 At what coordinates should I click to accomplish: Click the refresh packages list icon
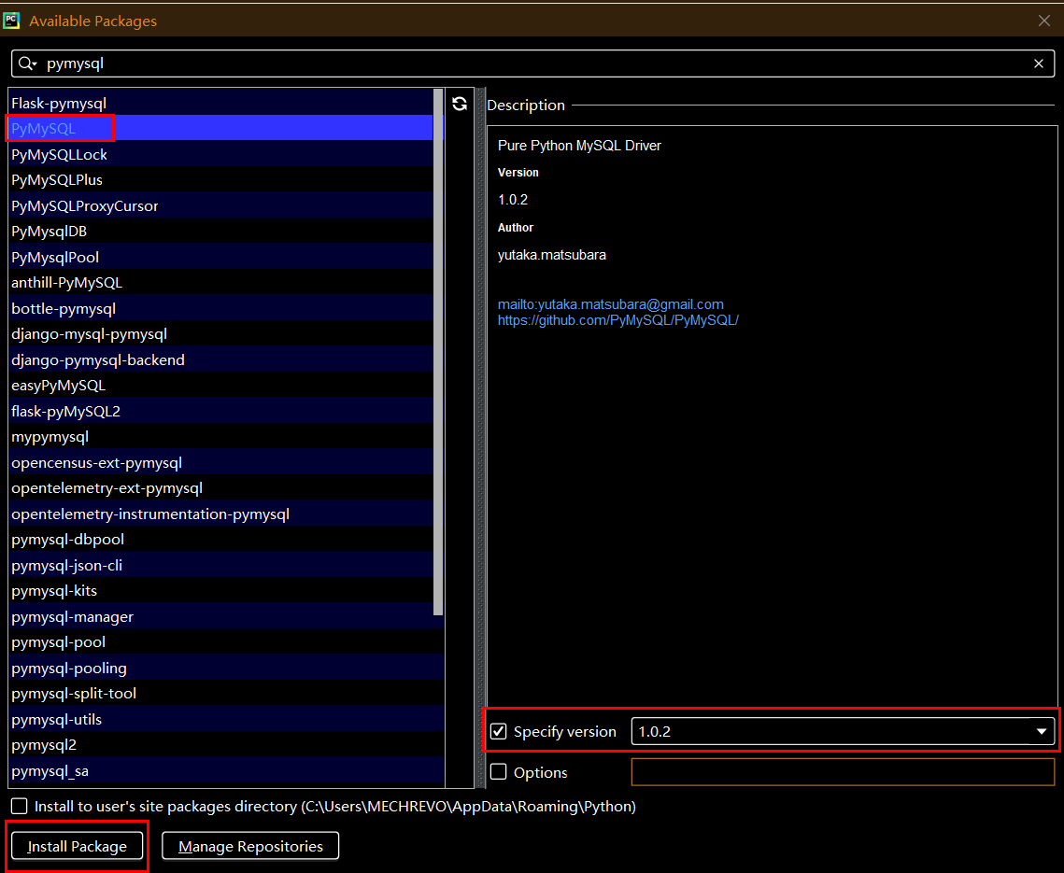tap(460, 103)
